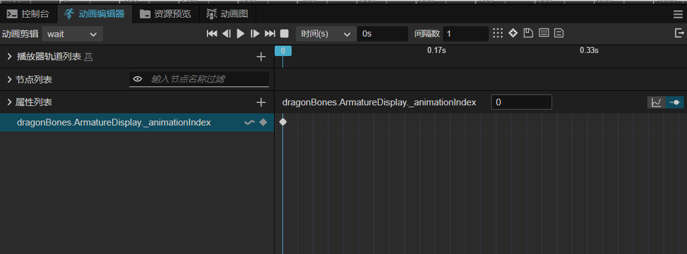Click the flask icon beside 播放器轨道列表
Viewport: 687px width, 254px height.
88,57
